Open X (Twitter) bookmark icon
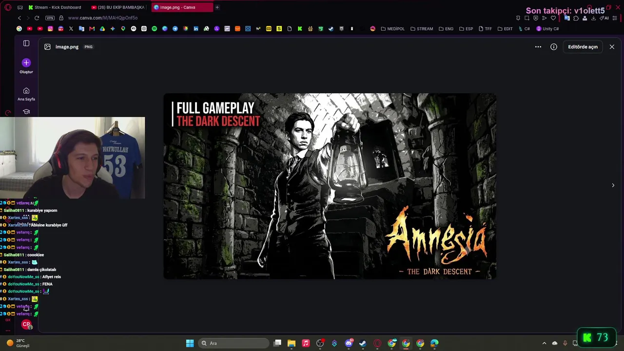 71,29
